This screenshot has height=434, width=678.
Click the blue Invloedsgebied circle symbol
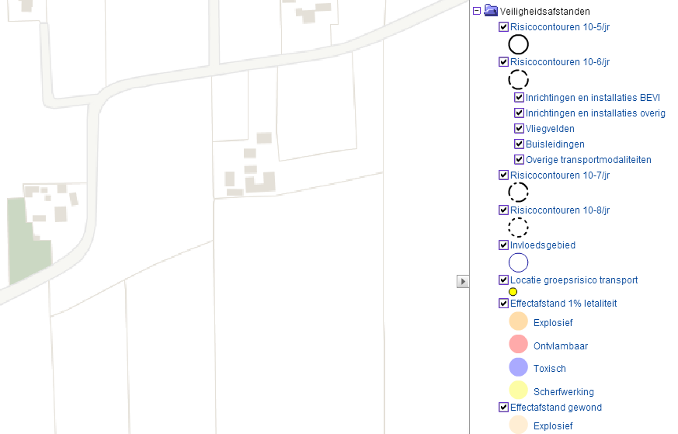click(518, 262)
